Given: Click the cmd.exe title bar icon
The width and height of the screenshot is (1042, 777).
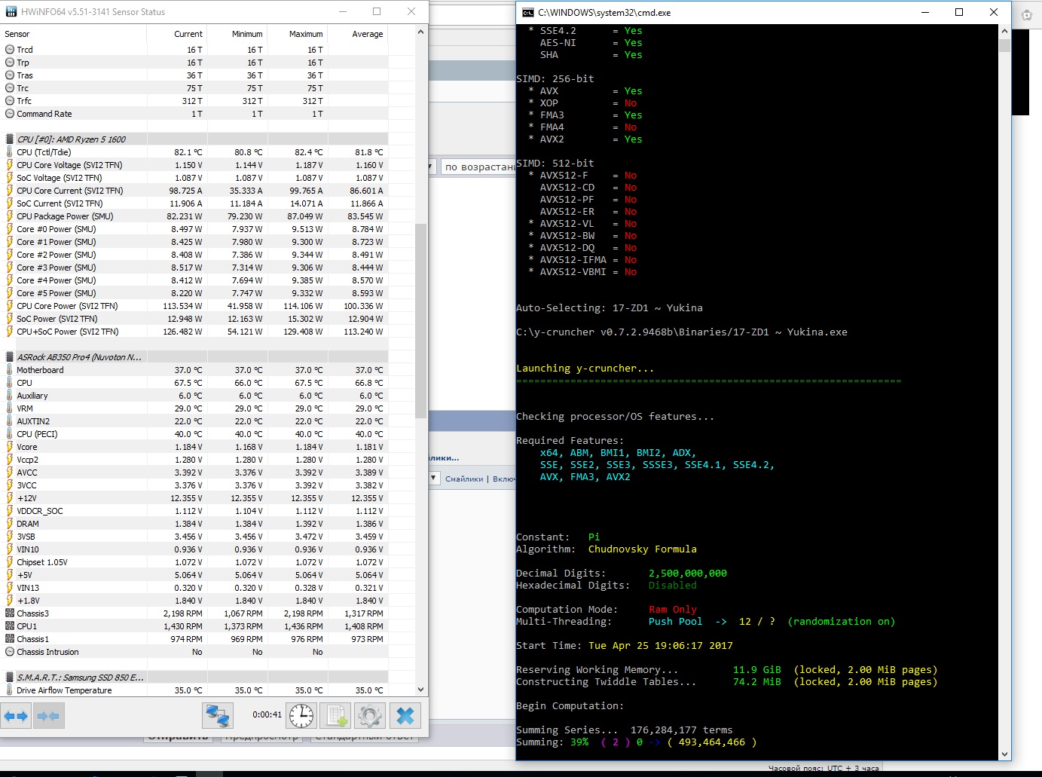Looking at the screenshot, I should (x=528, y=12).
